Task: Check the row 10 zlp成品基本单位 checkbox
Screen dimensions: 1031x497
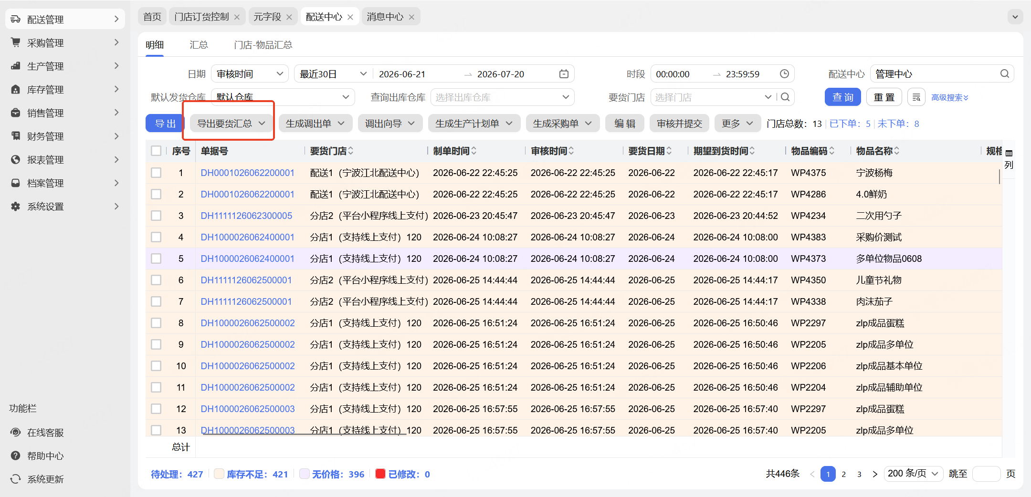Action: pos(156,366)
